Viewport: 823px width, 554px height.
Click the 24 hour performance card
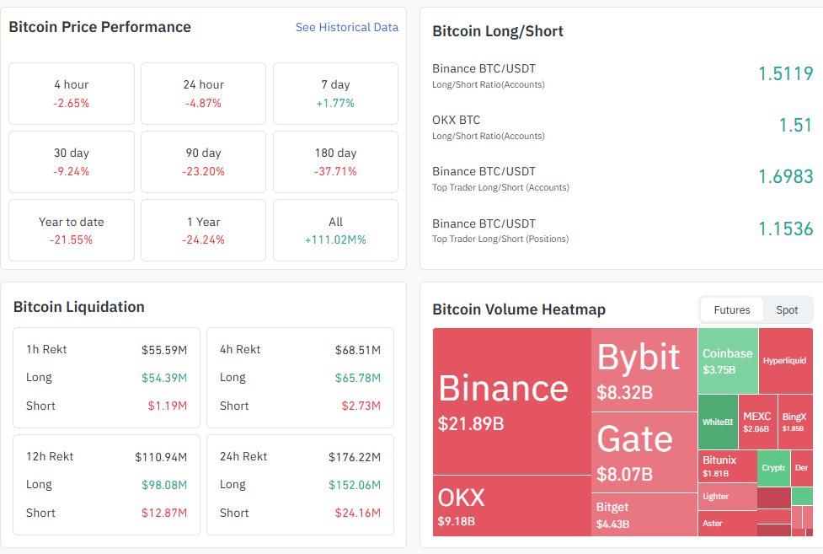pos(203,94)
